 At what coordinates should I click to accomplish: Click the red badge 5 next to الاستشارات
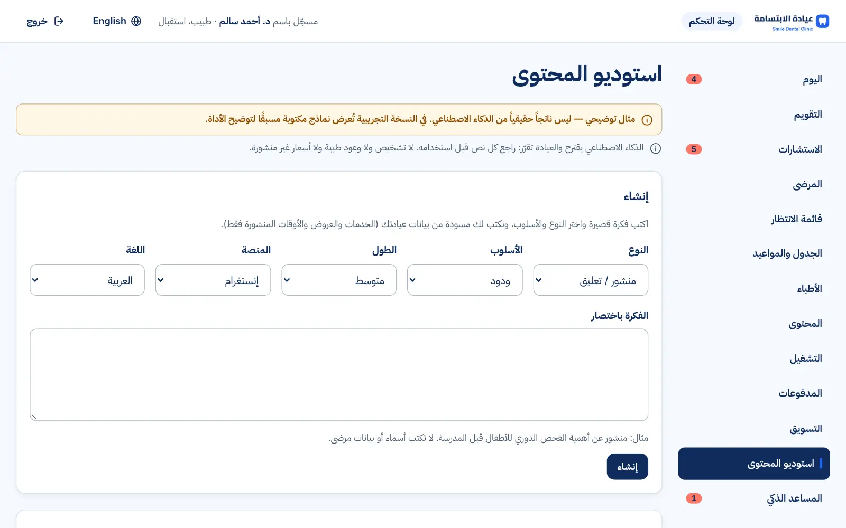[x=694, y=149]
